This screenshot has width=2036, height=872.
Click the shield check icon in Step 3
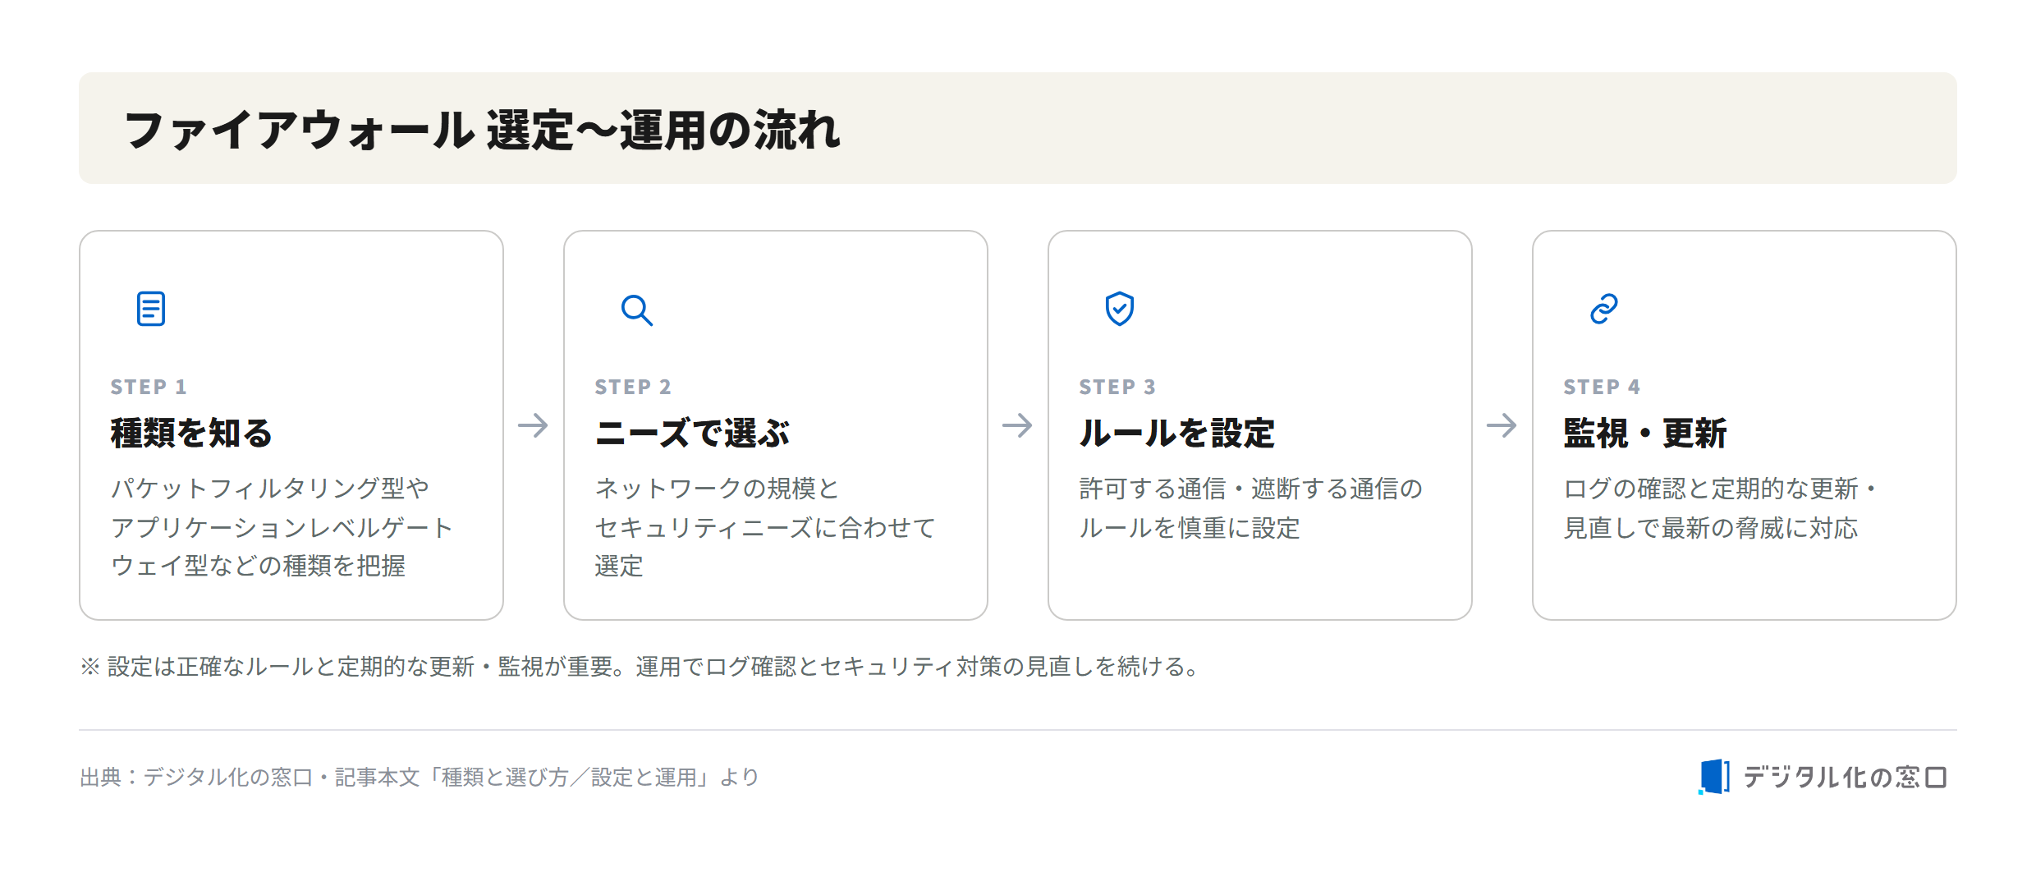1120,309
